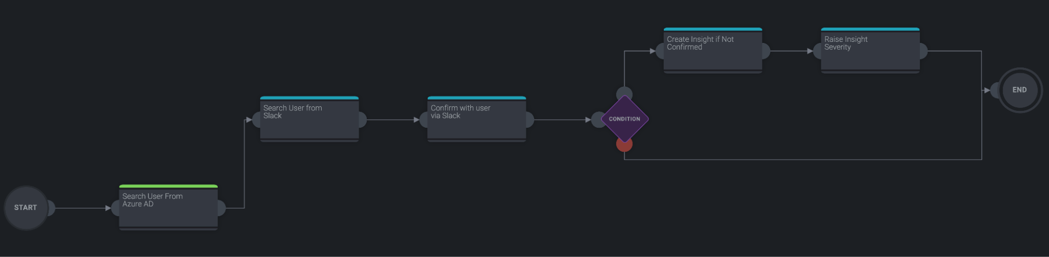Click input port of Create Insight if Not Confirmed
This screenshot has width=1049, height=257.
click(x=660, y=51)
